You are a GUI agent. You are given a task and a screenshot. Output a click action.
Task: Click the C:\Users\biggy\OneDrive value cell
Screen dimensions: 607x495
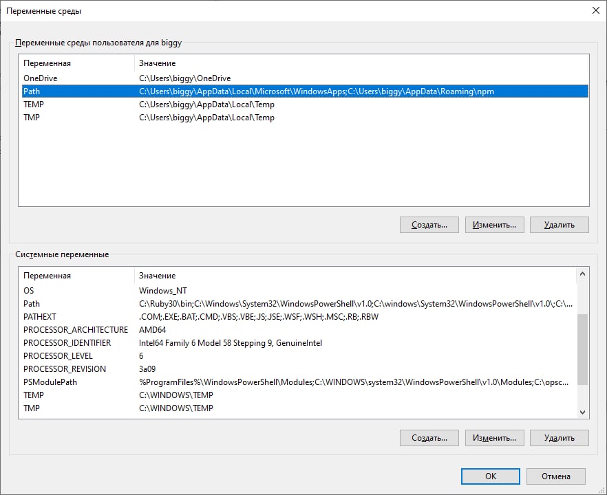point(184,78)
